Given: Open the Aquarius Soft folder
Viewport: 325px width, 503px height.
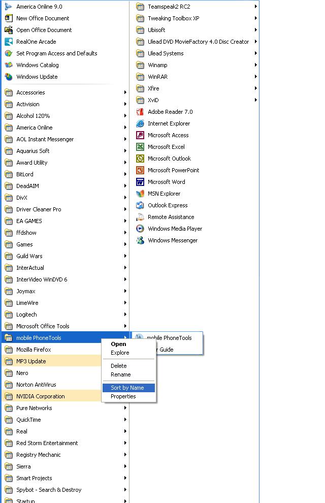Looking at the screenshot, I should point(66,151).
